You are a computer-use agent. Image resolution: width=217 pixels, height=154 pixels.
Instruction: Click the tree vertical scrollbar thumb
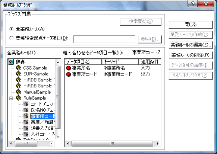point(58,97)
